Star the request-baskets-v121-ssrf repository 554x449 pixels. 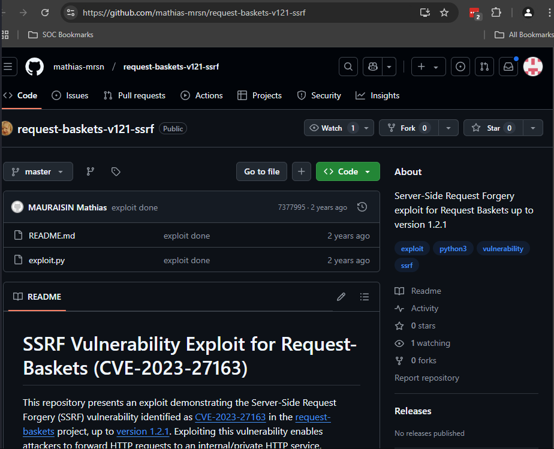(493, 128)
